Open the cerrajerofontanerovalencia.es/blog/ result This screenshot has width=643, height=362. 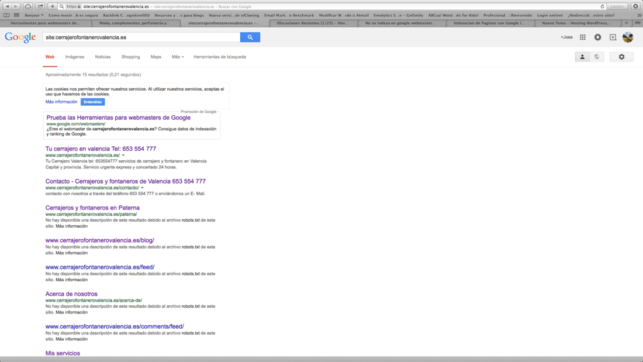point(99,240)
